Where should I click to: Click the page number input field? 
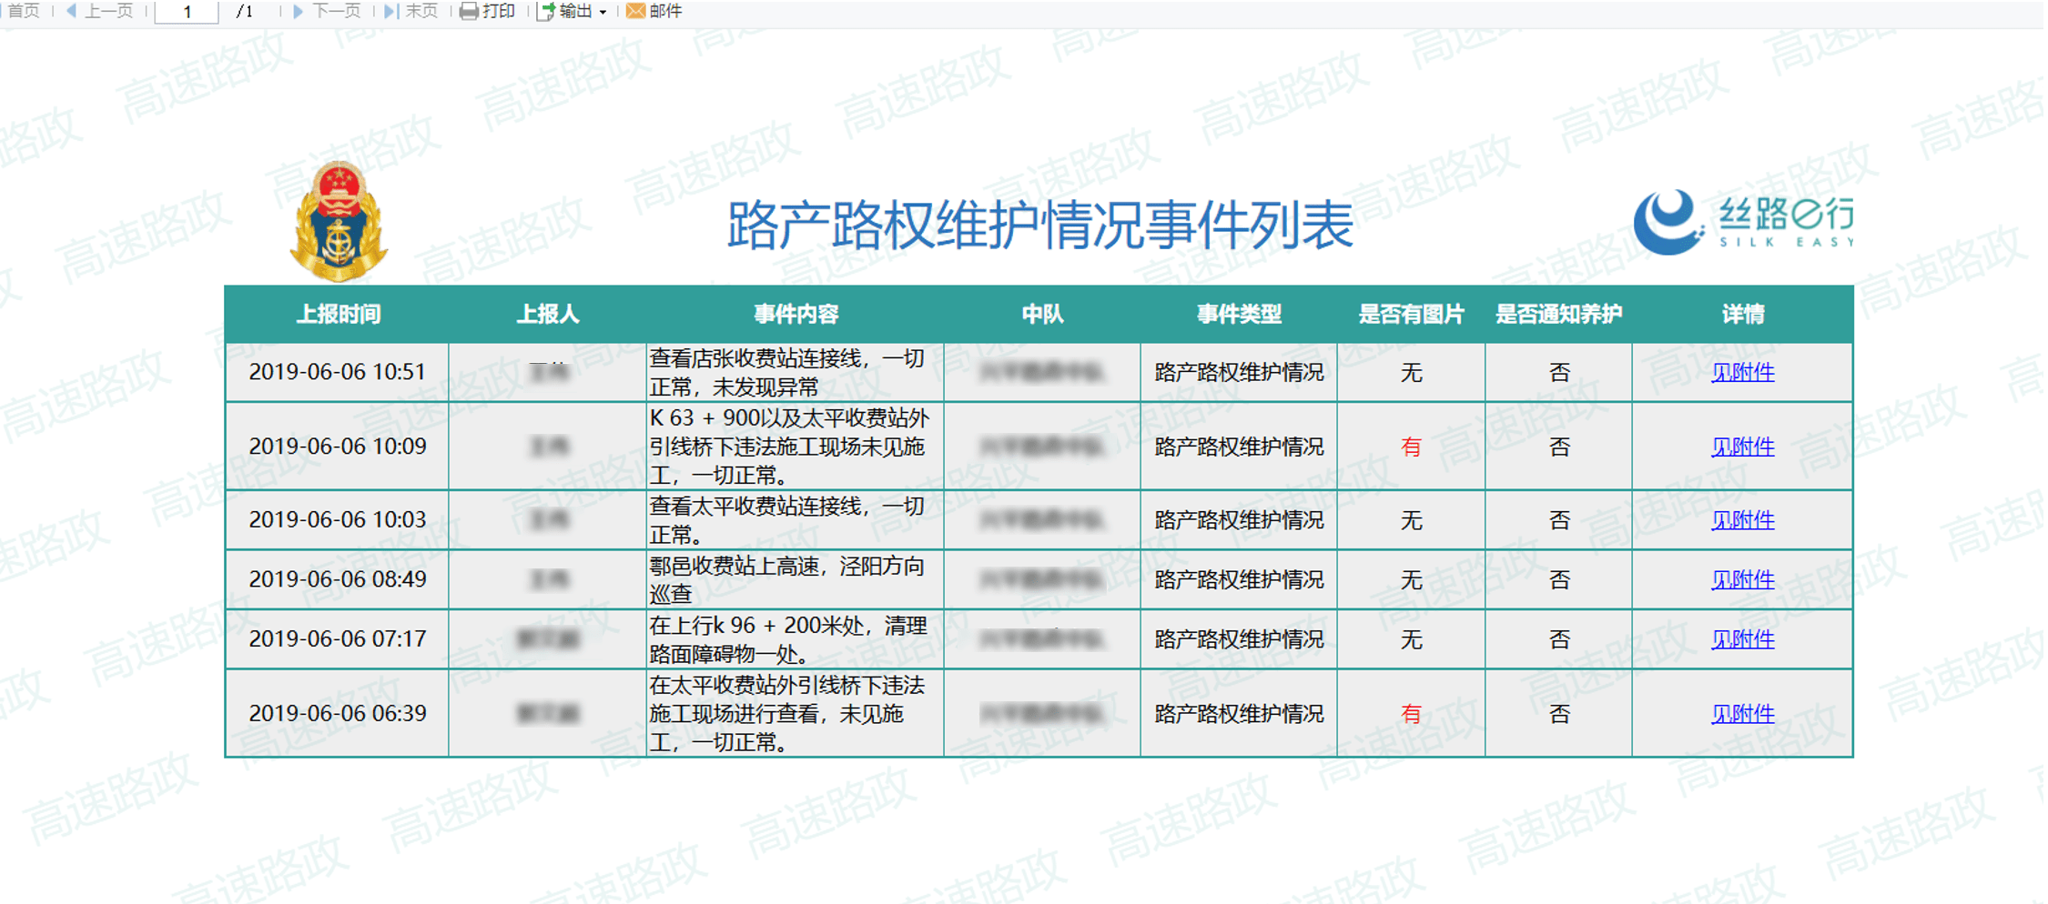(187, 11)
